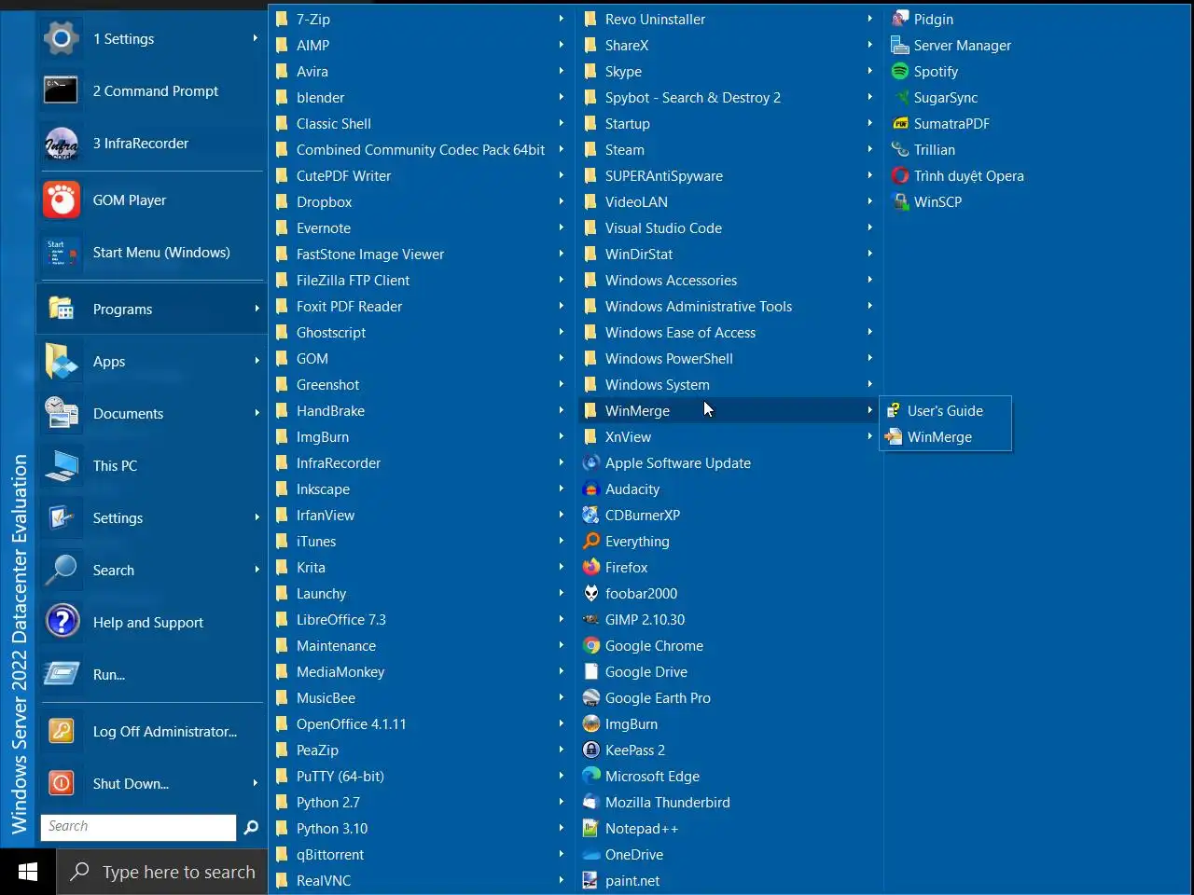Open the Spybot - Search & Destroy 2 folder
Screen dimensions: 1194x895
click(729, 97)
